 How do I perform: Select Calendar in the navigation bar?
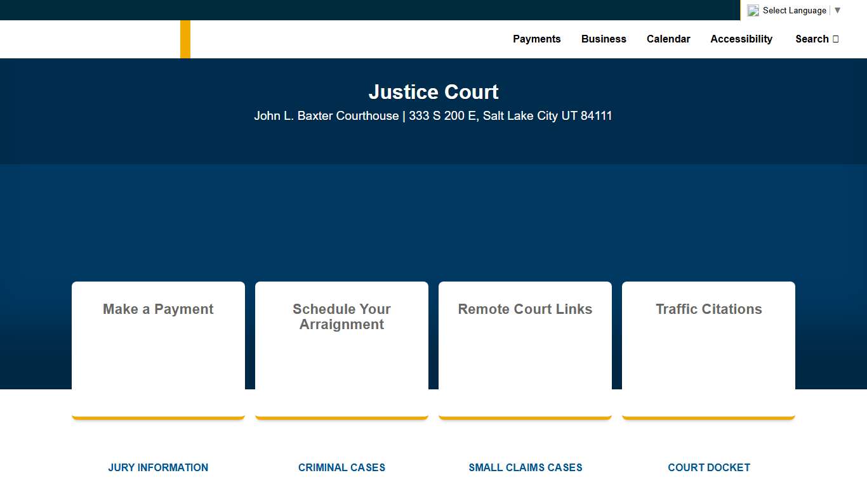point(668,39)
